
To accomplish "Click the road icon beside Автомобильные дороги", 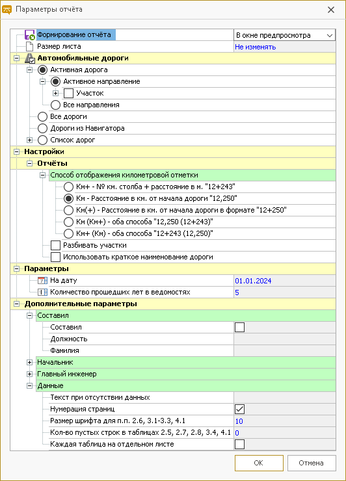I will coord(30,58).
